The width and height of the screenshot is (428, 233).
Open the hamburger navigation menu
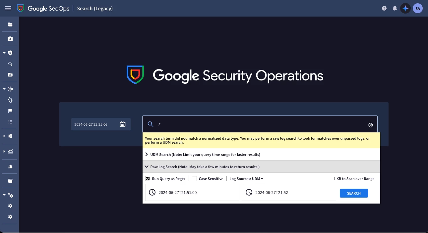coord(8,8)
